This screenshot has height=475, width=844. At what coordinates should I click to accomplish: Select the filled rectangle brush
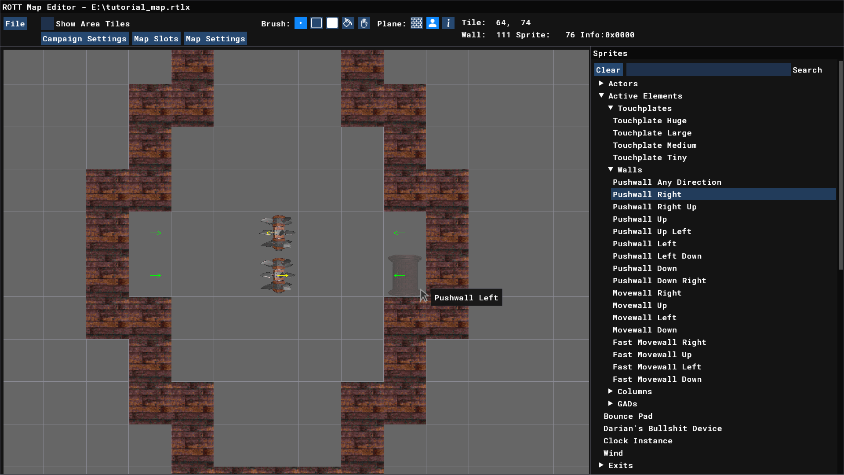[x=332, y=23]
